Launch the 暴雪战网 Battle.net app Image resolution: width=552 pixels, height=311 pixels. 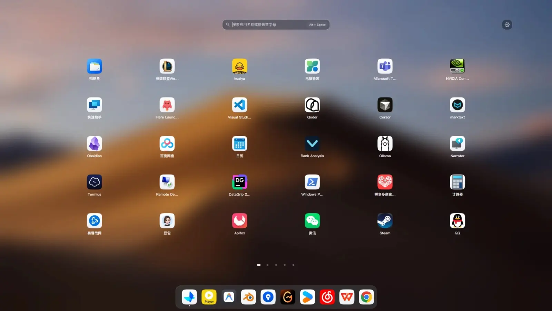(x=94, y=221)
